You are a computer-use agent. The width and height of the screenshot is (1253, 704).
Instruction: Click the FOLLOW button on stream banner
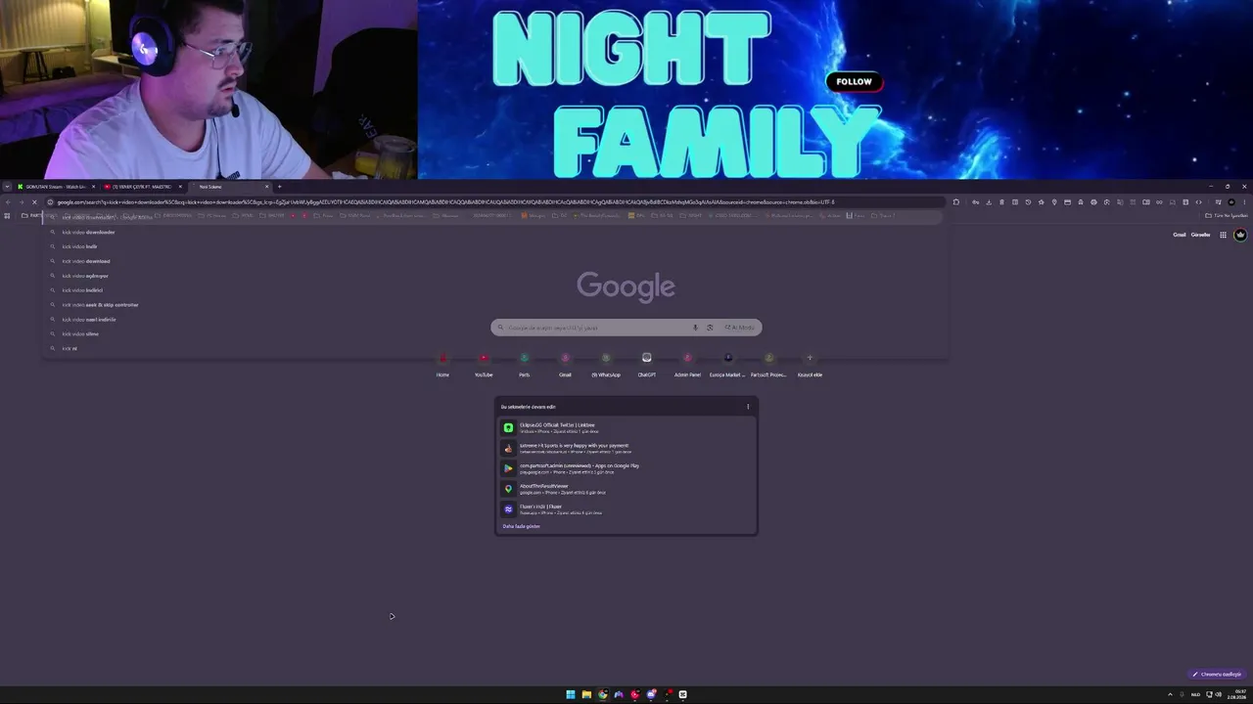pos(854,82)
